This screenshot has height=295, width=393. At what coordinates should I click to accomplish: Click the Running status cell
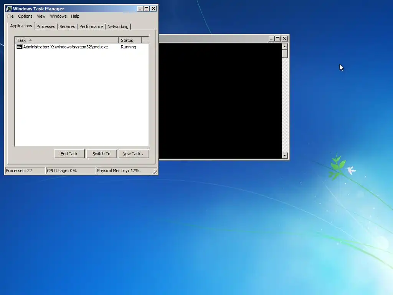point(128,47)
